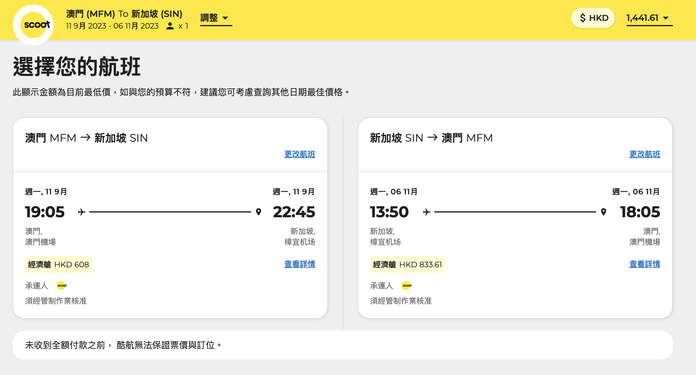Image resolution: width=696 pixels, height=375 pixels.
Task: Open 查看詳情 for return flight
Action: tap(645, 264)
